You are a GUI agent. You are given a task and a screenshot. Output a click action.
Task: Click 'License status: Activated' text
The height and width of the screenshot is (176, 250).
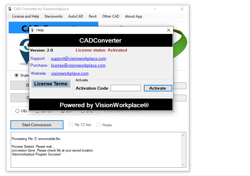tap(101, 50)
